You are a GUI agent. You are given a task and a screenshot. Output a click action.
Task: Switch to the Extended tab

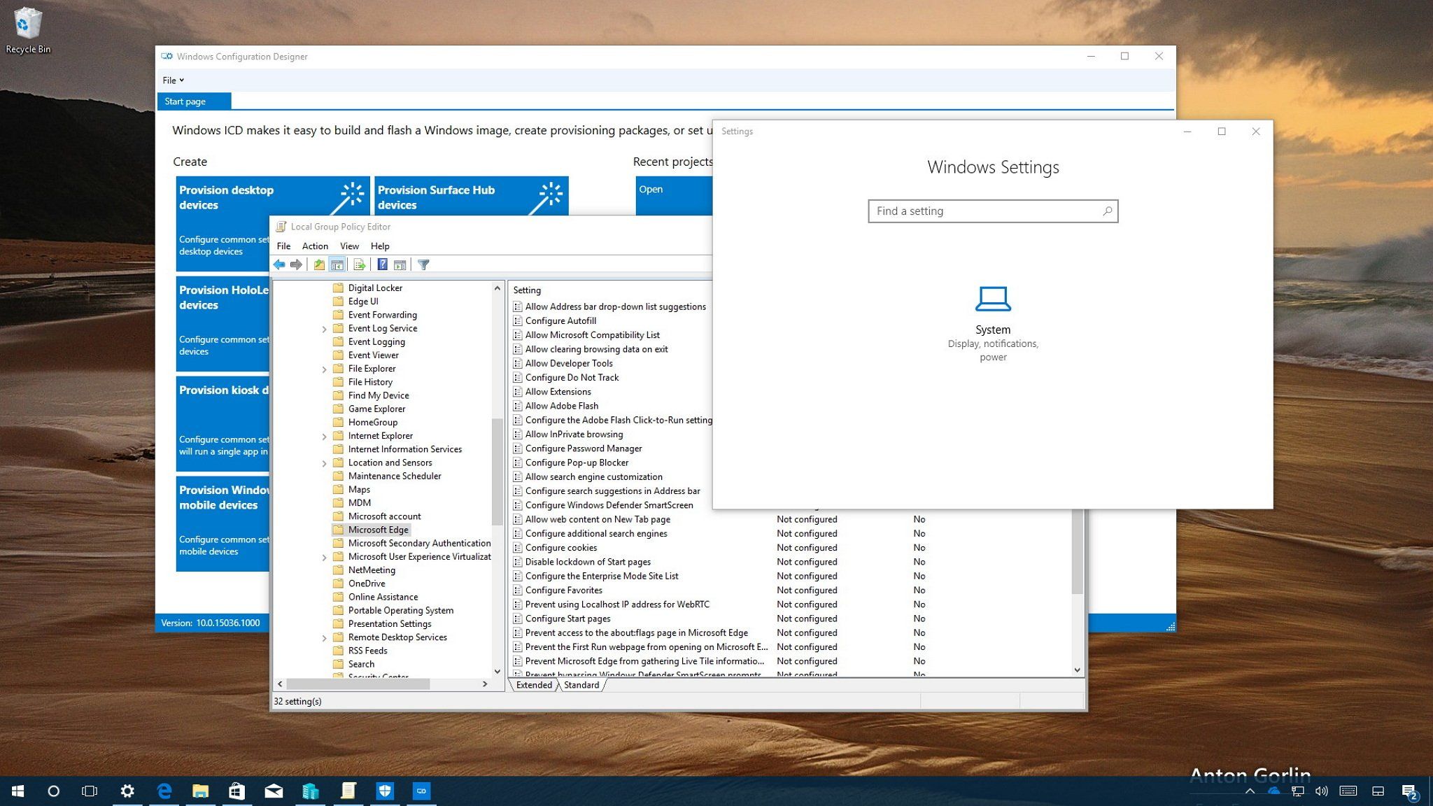click(534, 685)
